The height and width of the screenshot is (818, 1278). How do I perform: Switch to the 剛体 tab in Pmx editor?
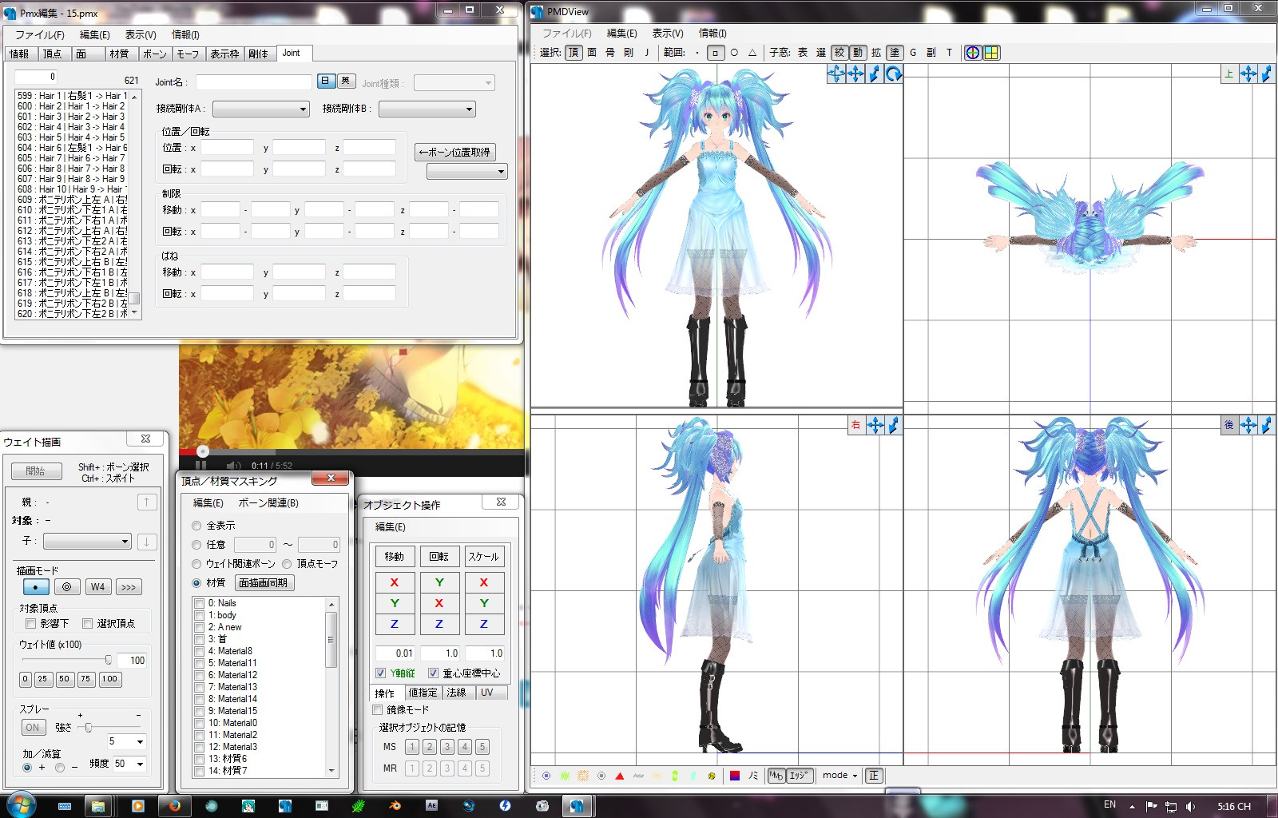point(259,54)
